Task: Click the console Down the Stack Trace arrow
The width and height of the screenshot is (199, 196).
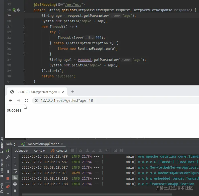Action: coord(15,165)
